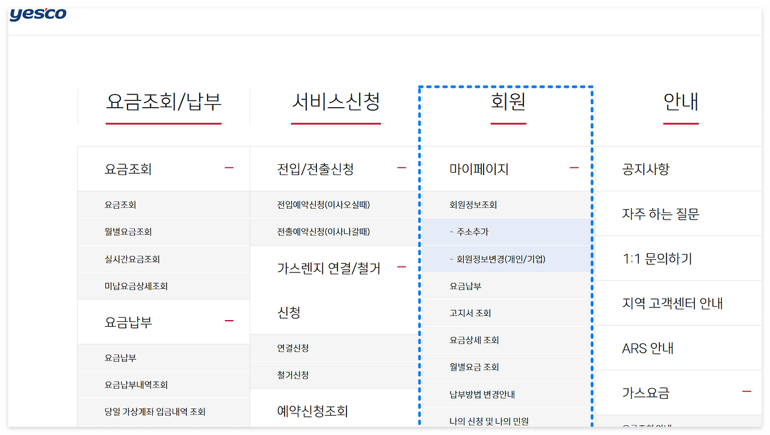Open 요금납부 sub-item in first column
The height and width of the screenshot is (435, 770).
(x=120, y=358)
